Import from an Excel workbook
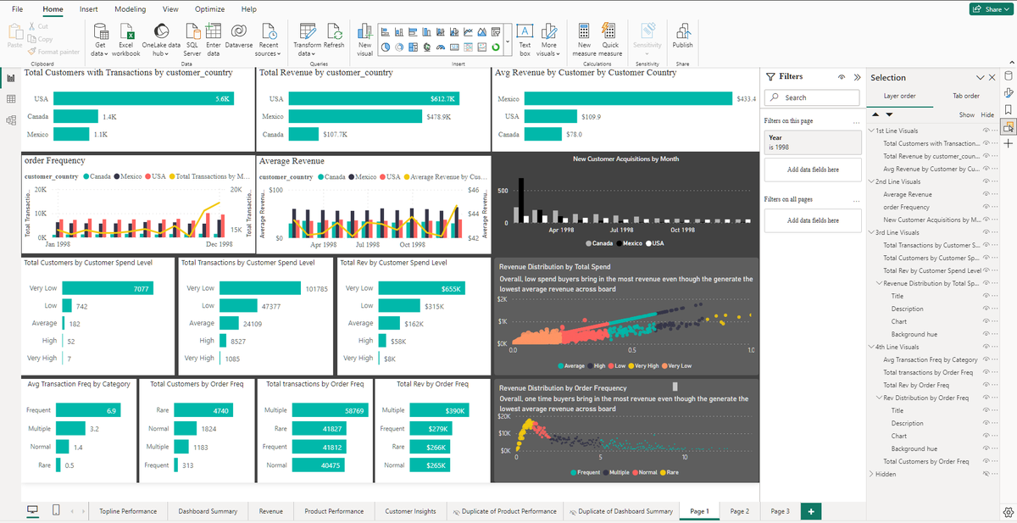Image resolution: width=1017 pixels, height=523 pixels. click(126, 40)
